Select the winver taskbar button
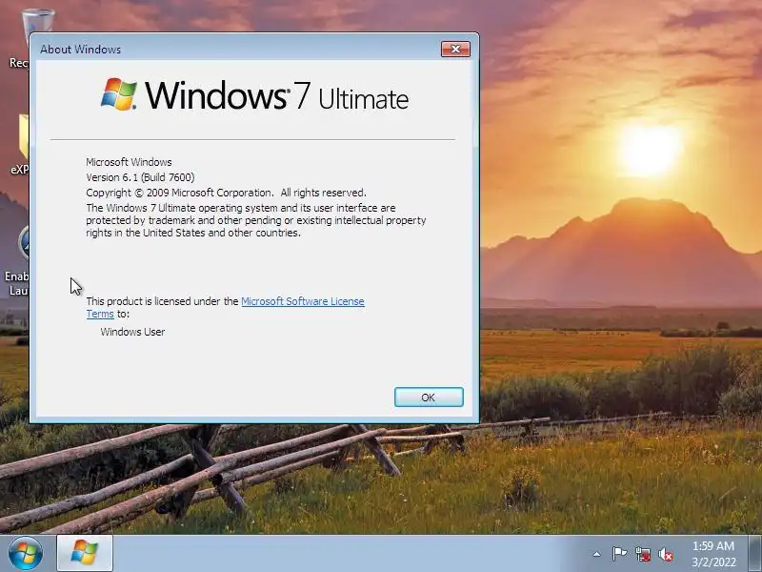The image size is (762, 572). click(85, 553)
